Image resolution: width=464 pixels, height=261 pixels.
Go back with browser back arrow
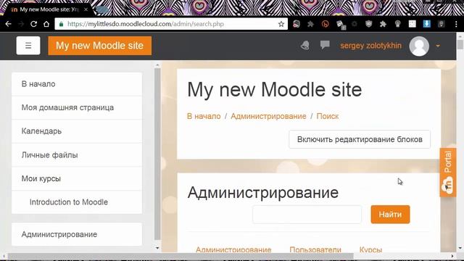click(x=8, y=24)
